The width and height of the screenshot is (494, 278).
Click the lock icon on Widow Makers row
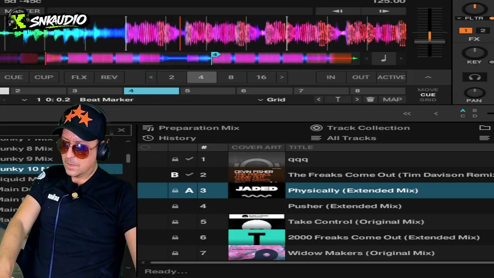point(175,253)
